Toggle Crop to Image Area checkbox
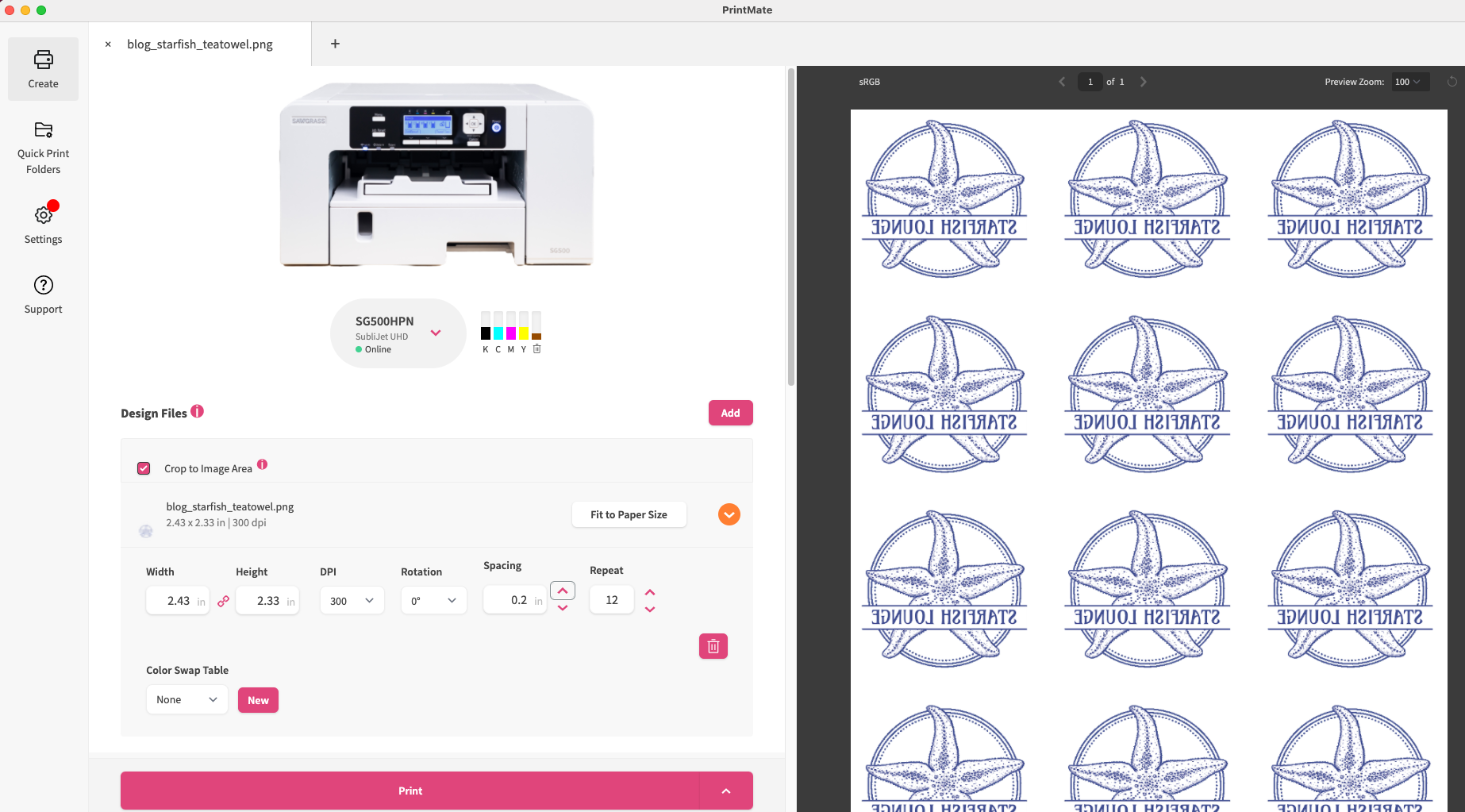The image size is (1465, 812). click(144, 468)
